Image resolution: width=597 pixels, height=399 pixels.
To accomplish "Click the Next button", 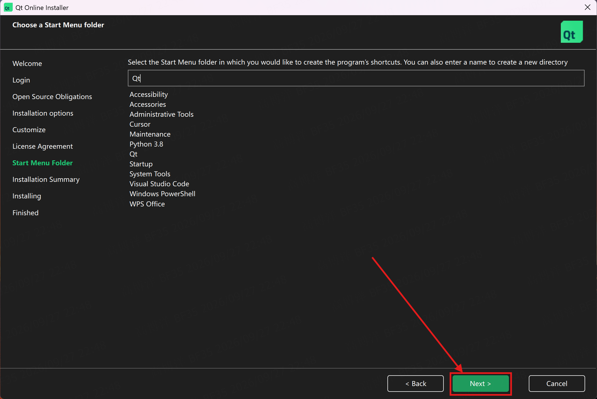I will tap(480, 384).
